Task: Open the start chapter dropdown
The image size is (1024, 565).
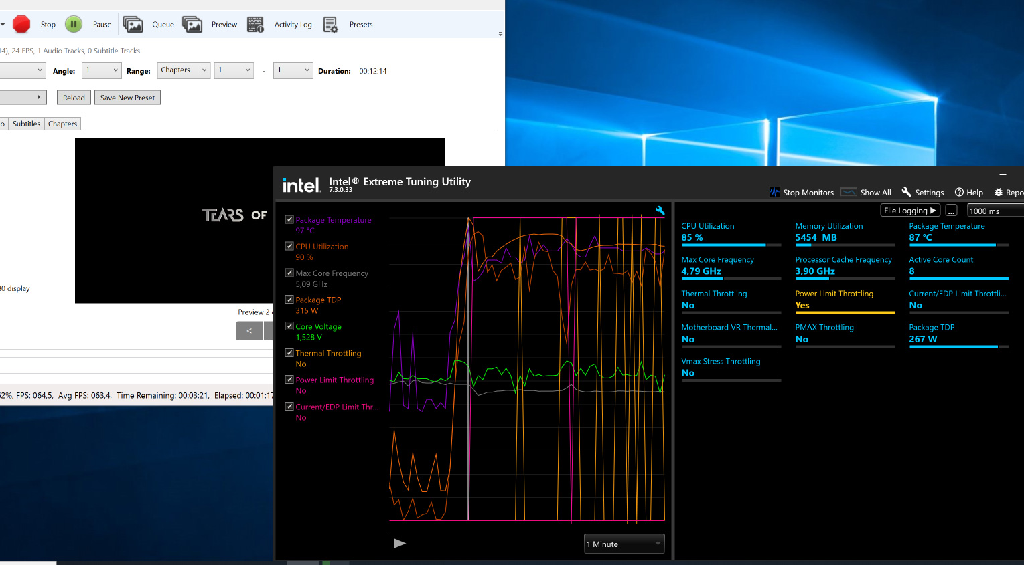Action: (234, 70)
